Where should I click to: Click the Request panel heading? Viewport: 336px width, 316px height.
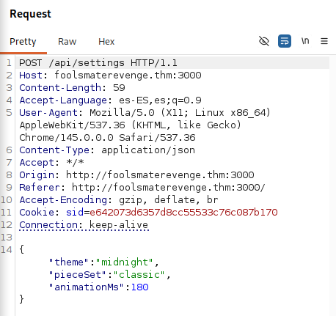click(30, 14)
